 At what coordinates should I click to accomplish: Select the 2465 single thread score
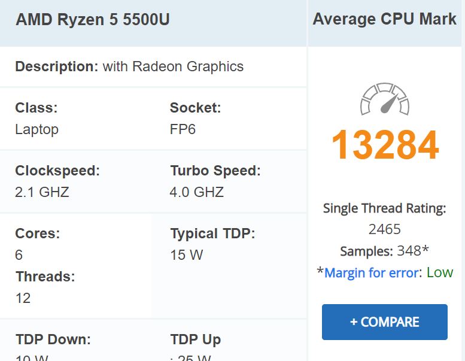(385, 229)
